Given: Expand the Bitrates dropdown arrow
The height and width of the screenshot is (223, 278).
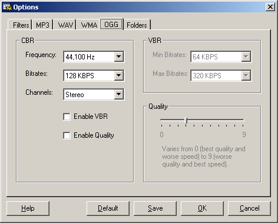Looking at the screenshot, I should click(119, 75).
